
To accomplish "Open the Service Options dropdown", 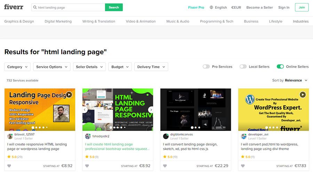I will coord(52,67).
